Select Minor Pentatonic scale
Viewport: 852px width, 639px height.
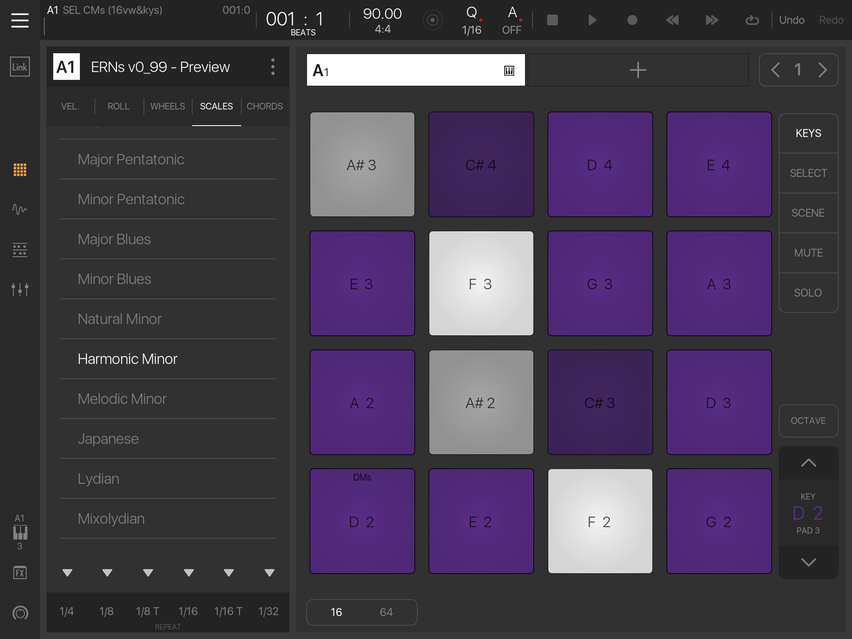168,199
